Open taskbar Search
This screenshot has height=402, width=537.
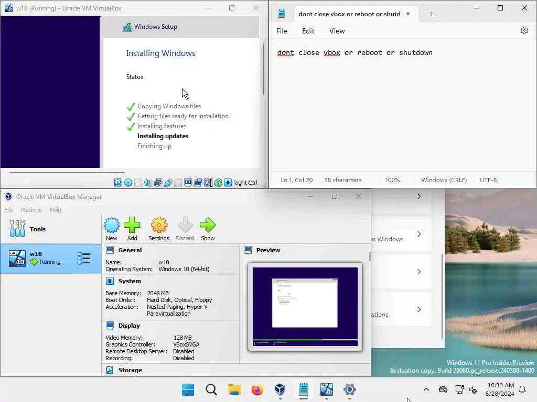[211, 389]
